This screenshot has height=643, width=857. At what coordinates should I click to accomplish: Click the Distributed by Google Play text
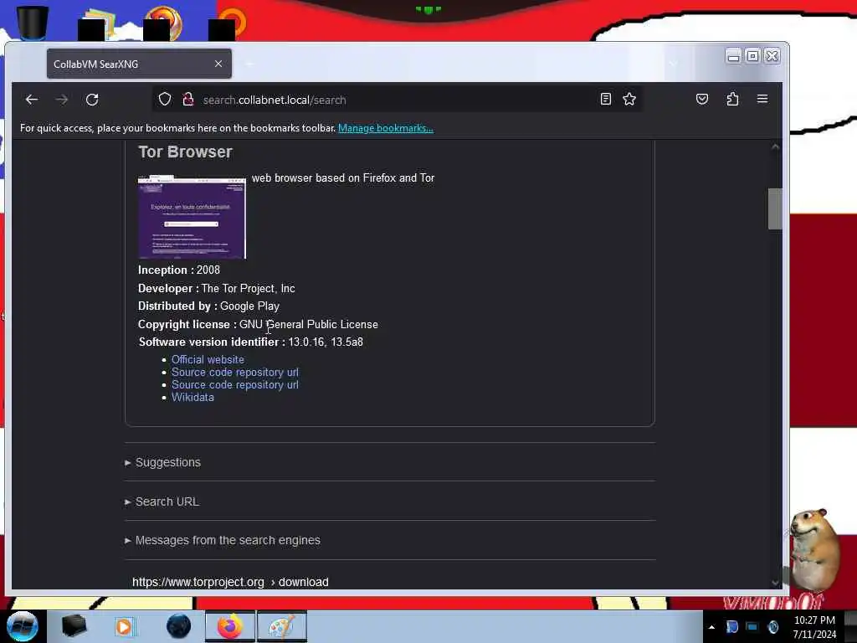[x=208, y=306]
